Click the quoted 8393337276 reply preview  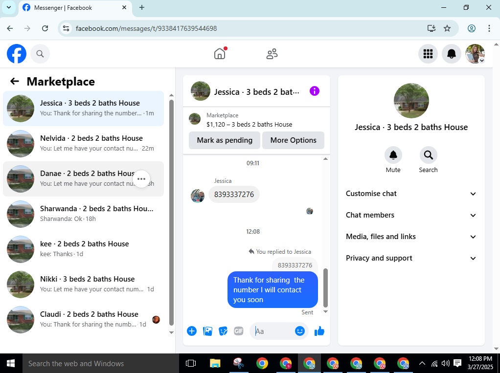pos(295,264)
